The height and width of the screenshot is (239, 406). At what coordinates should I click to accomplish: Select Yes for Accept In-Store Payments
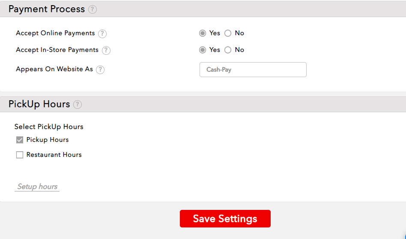click(x=203, y=50)
